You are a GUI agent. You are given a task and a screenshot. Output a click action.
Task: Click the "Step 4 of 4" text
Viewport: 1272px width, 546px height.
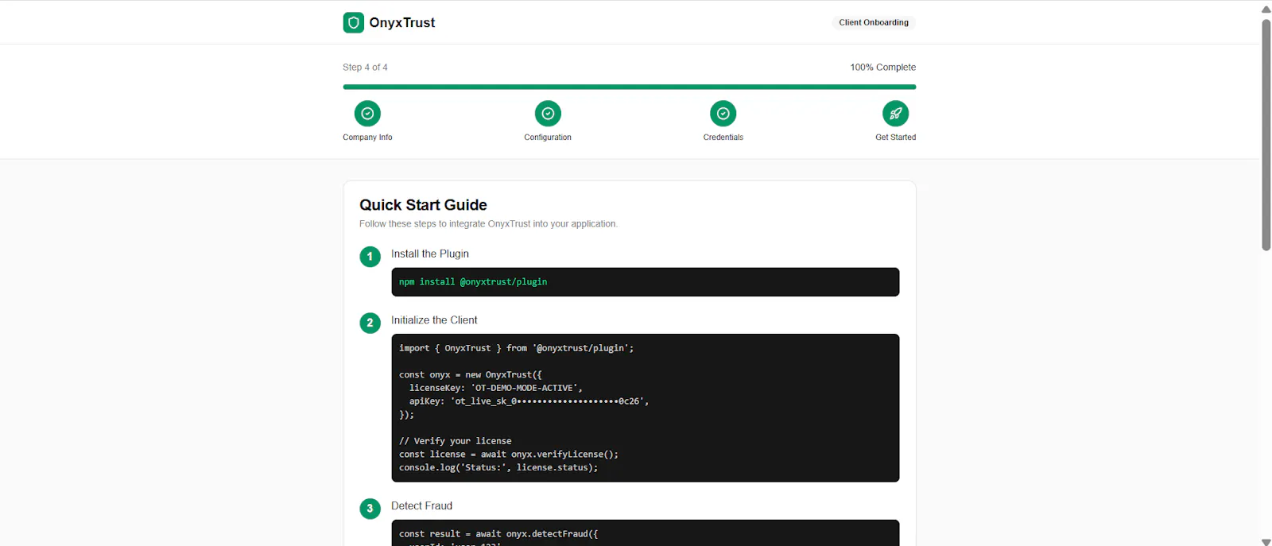(x=365, y=68)
